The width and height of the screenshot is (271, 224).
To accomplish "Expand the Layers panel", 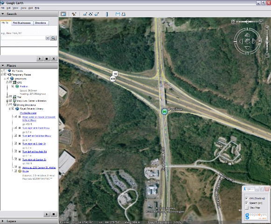I will click(3, 221).
